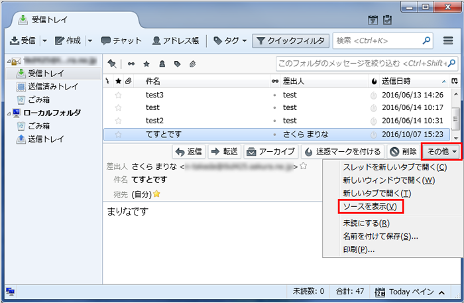This screenshot has width=464, height=303.
Task: Toggle the star on the test3 message
Action: point(119,95)
